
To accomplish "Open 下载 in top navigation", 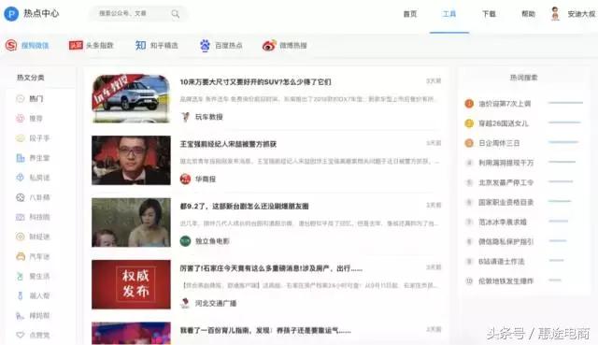I will (x=489, y=14).
